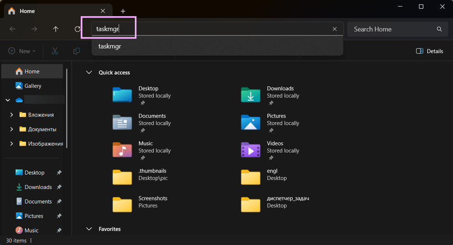This screenshot has height=245, width=453.
Task: Click the Favorites heading text
Action: tap(109, 229)
